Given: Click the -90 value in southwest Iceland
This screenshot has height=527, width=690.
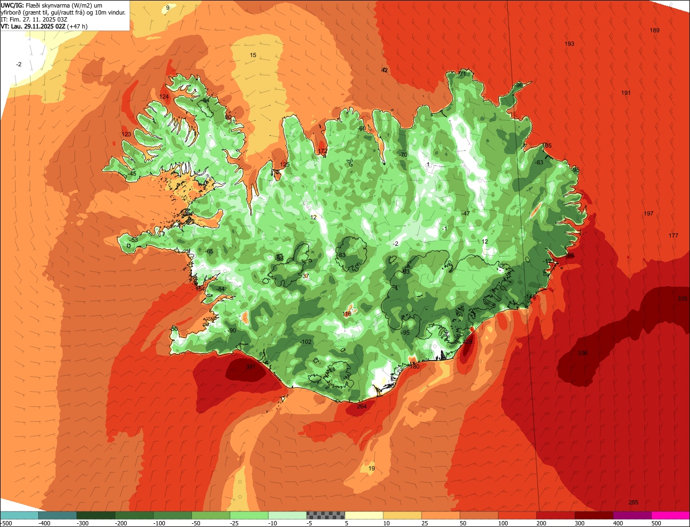Looking at the screenshot, I should (x=232, y=330).
